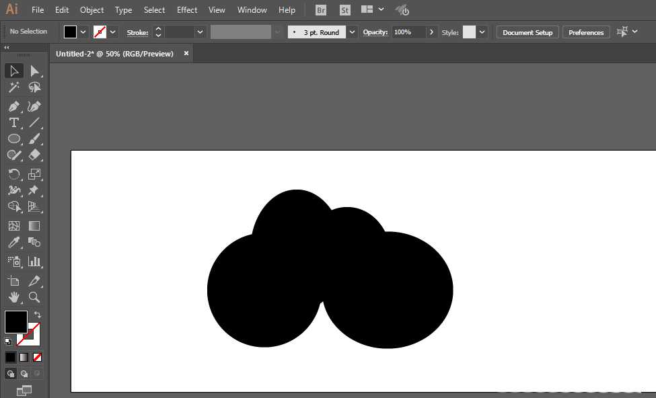Select the Artboard tool

pyautogui.click(x=14, y=280)
